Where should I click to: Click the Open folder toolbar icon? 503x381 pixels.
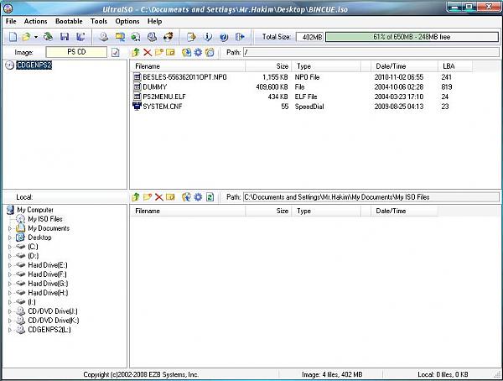[x=26, y=37]
